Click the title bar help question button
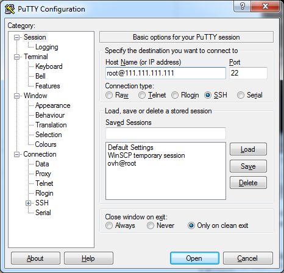This screenshot has height=273, width=284. click(x=242, y=7)
